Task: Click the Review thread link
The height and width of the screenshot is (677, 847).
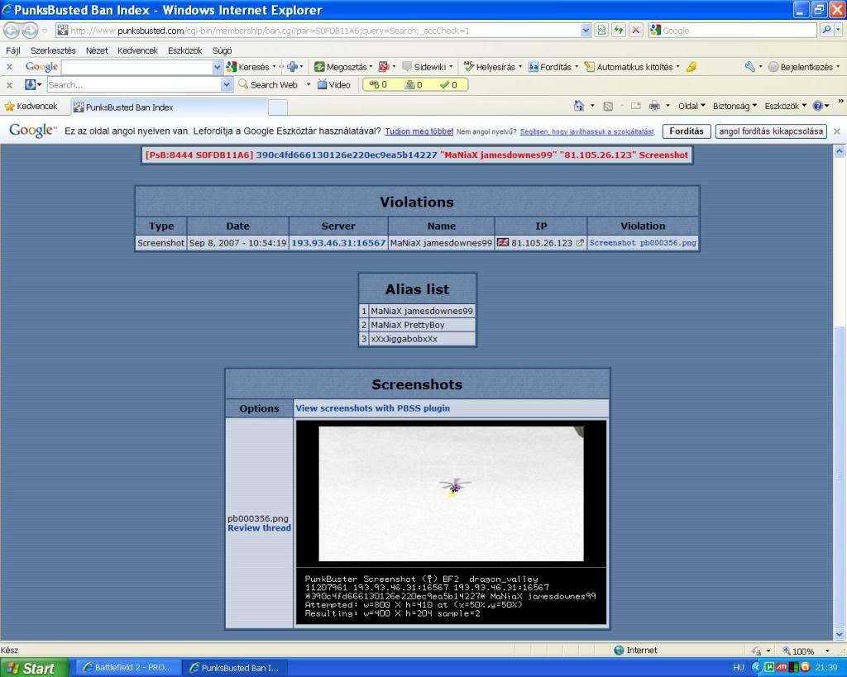Action: 259,528
